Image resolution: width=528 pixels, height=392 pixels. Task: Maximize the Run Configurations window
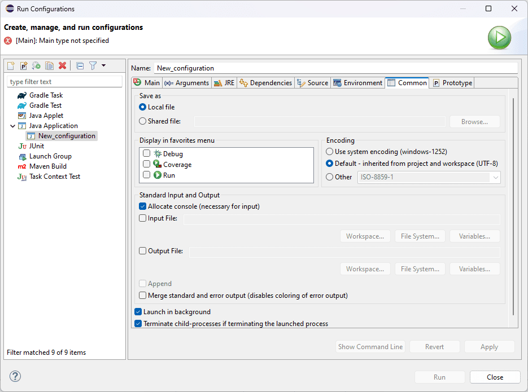point(488,8)
